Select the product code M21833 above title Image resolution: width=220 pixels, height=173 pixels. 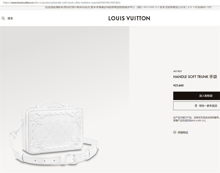177,71
